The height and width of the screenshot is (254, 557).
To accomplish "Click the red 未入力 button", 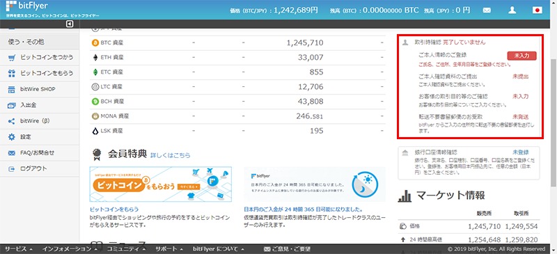I will tap(521, 56).
